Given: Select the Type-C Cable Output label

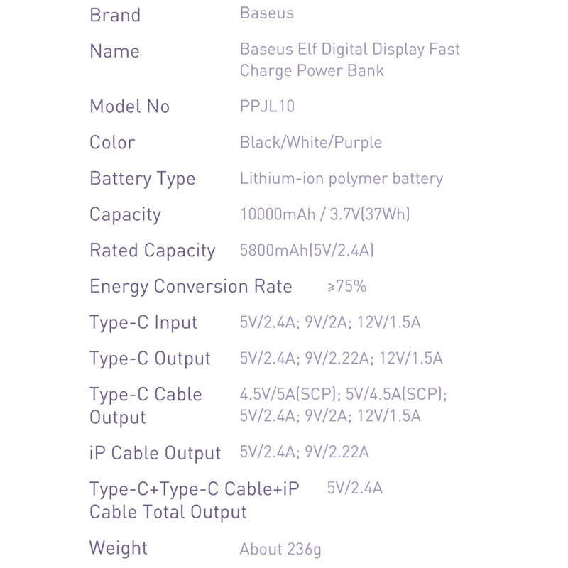Looking at the screenshot, I should (x=146, y=405).
